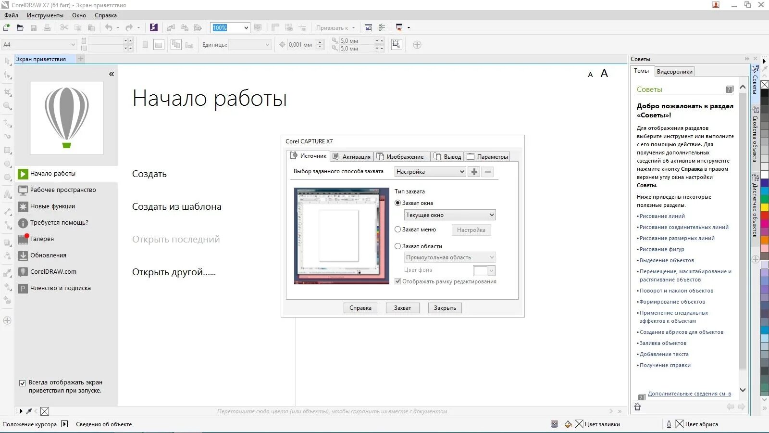Viewport: 769px width, 433px height.
Task: Click the Publish to PDF icon
Action: [x=198, y=27]
